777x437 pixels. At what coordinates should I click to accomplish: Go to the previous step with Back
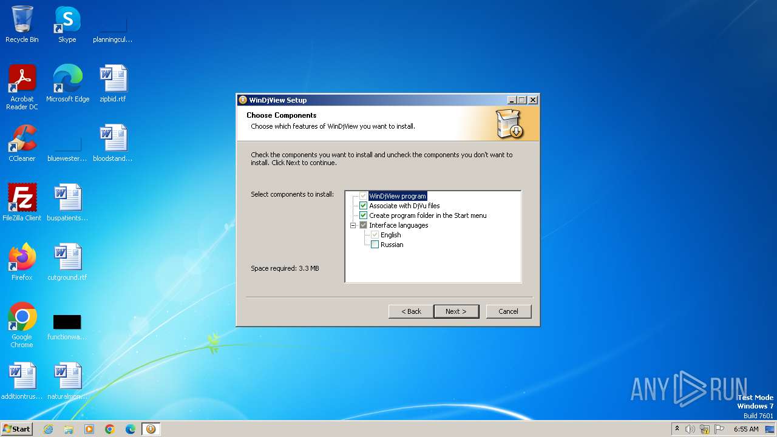pyautogui.click(x=411, y=311)
